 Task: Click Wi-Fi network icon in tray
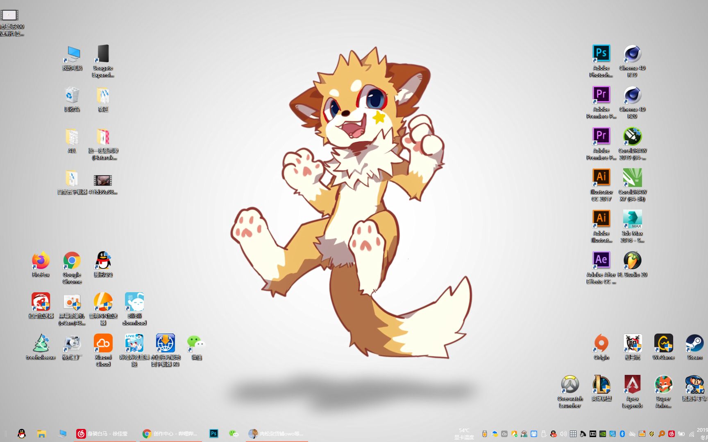tap(691, 434)
